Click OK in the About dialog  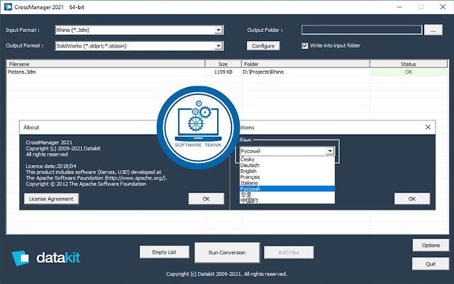point(206,199)
